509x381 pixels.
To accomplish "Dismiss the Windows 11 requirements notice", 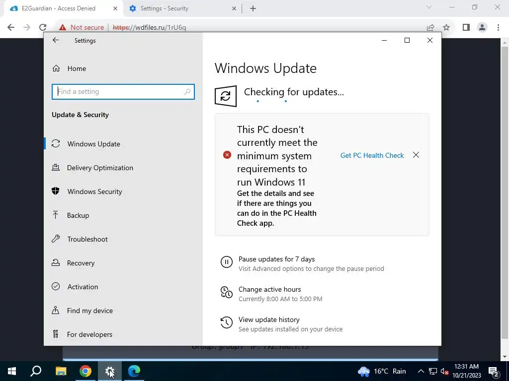I will 416,155.
